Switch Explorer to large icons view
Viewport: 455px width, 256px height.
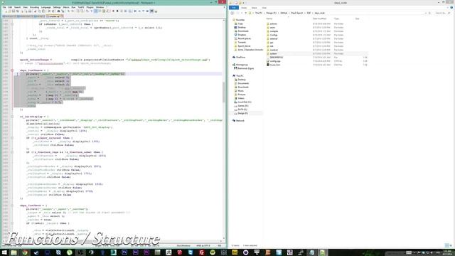[451, 245]
